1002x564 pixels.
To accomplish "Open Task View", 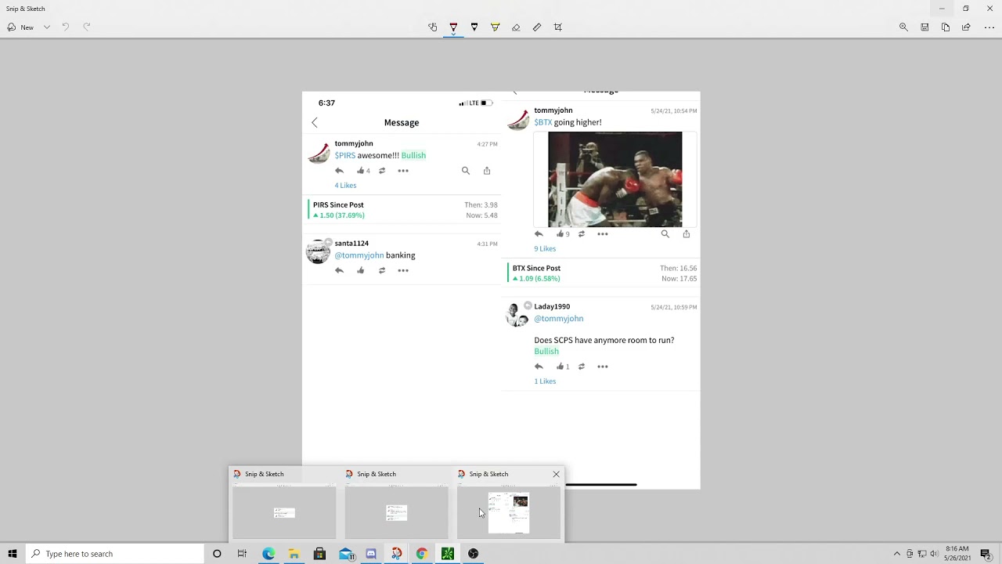I will (x=242, y=554).
